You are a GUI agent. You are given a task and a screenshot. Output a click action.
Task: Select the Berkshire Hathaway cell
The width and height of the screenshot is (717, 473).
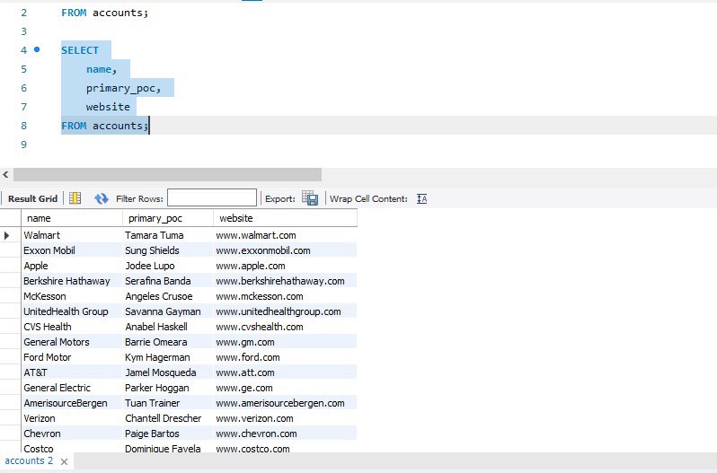[x=72, y=281]
